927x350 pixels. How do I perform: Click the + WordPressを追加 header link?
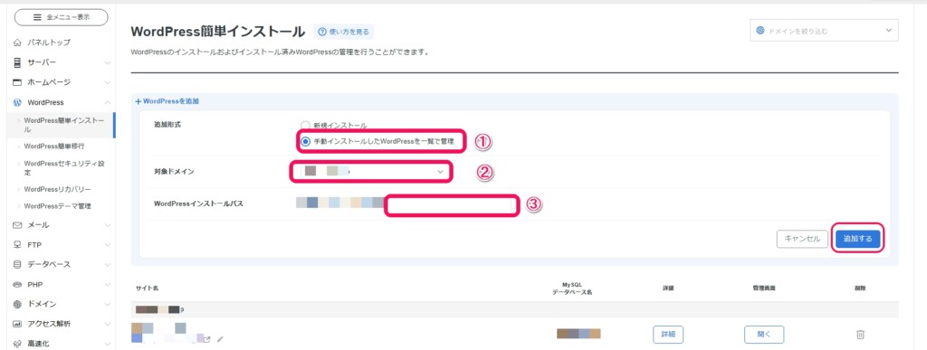(167, 101)
